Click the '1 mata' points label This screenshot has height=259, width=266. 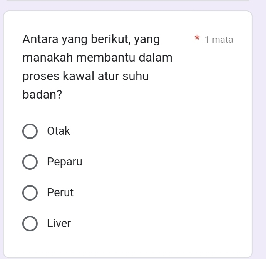pos(219,40)
